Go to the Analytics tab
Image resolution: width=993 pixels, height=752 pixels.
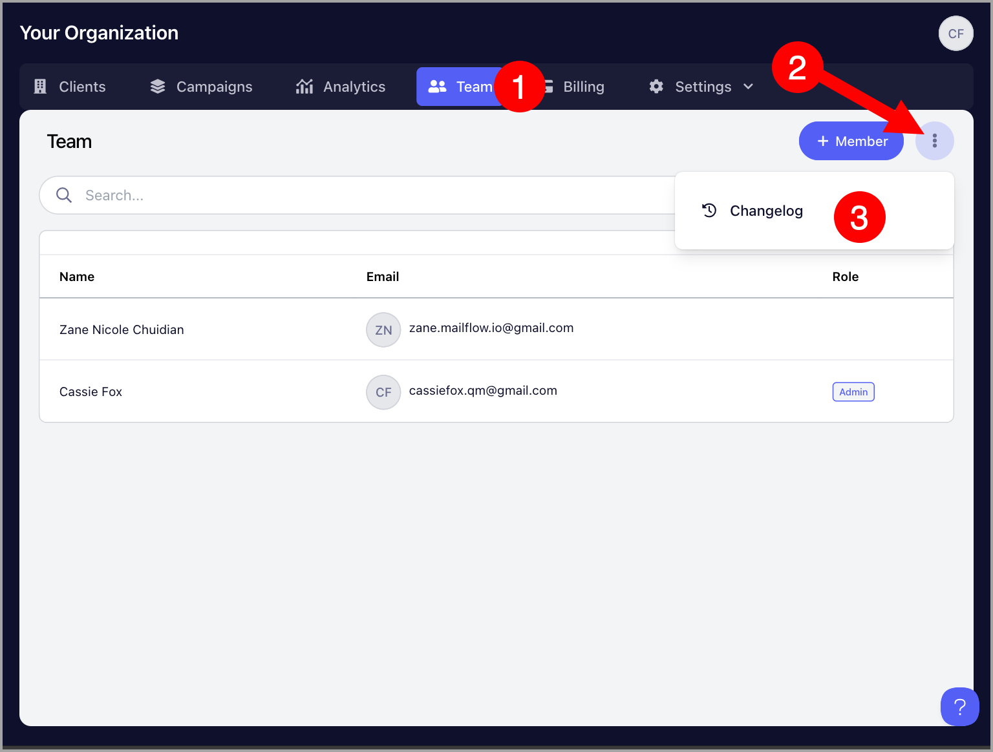(341, 87)
